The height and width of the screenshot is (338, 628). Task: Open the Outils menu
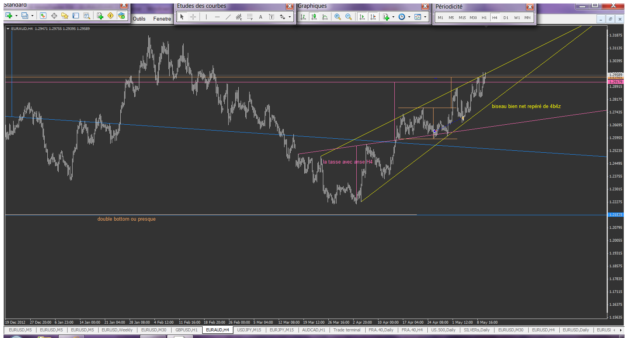(x=139, y=19)
